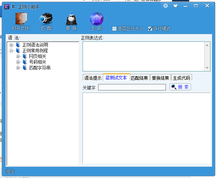Click the 匹配 (Match) toolbar icon
The image size is (217, 178).
pos(46,19)
